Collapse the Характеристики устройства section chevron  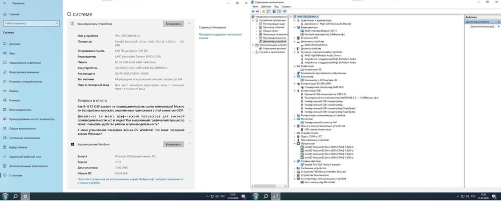click(189, 23)
